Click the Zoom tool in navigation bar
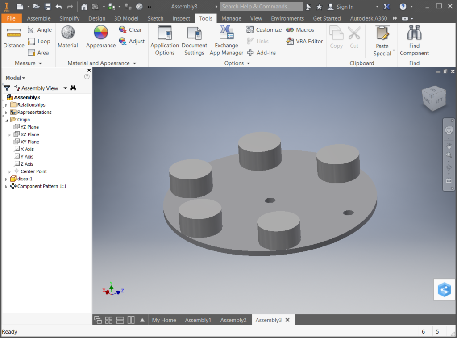This screenshot has height=338, width=457. [449, 155]
